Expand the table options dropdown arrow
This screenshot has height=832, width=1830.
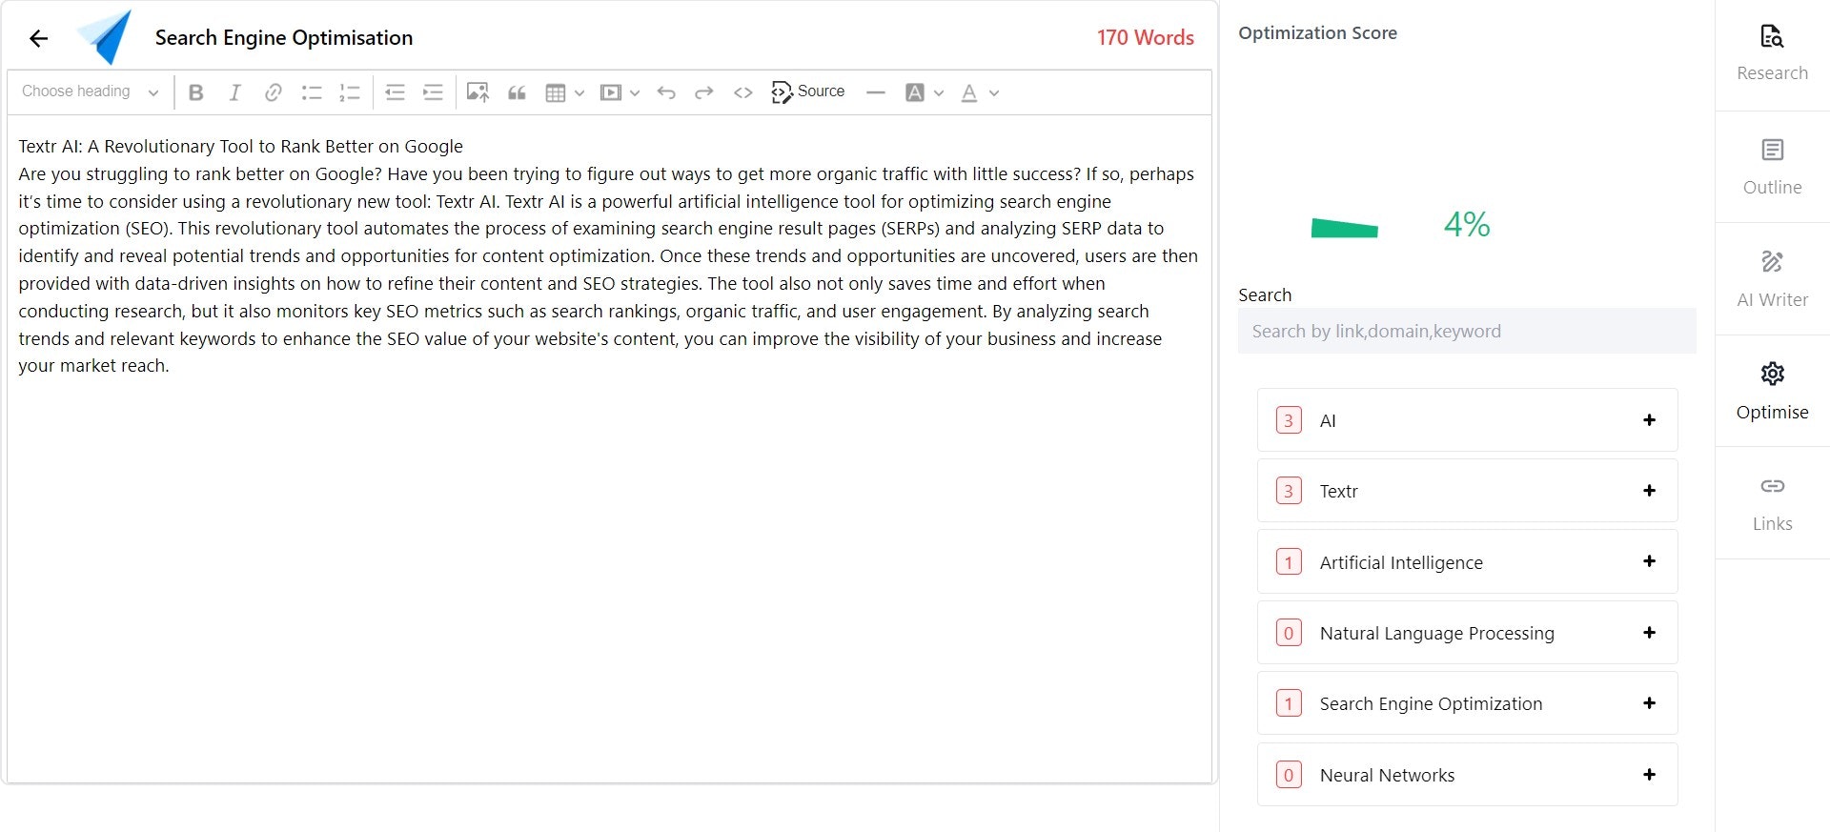[x=579, y=92]
